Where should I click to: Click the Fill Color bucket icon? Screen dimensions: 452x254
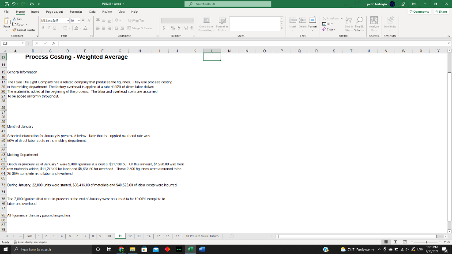point(76,28)
